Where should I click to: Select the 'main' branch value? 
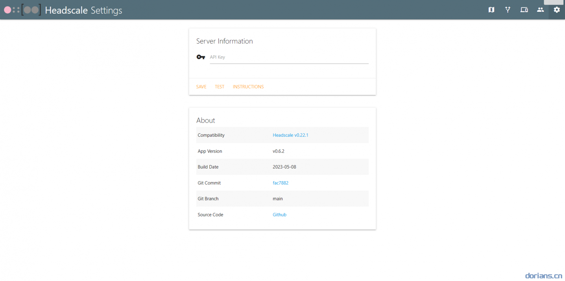tap(278, 199)
